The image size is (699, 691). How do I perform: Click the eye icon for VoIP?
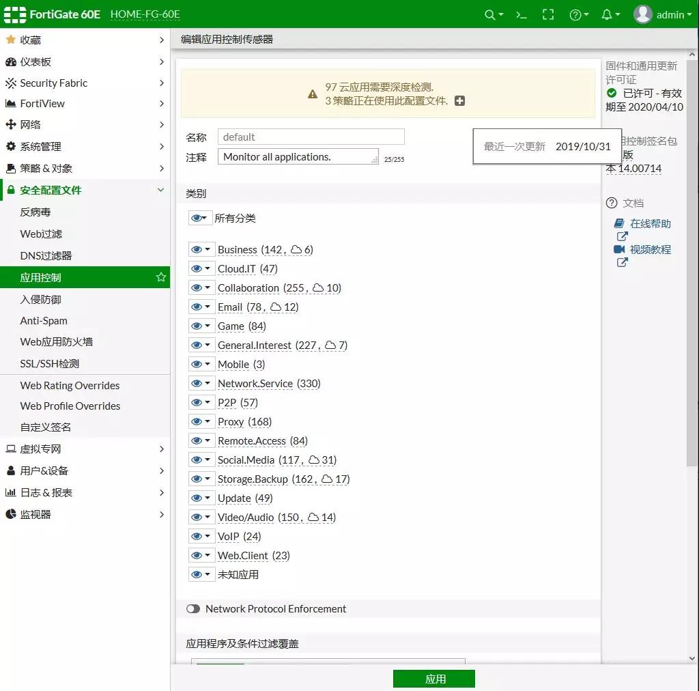(197, 536)
